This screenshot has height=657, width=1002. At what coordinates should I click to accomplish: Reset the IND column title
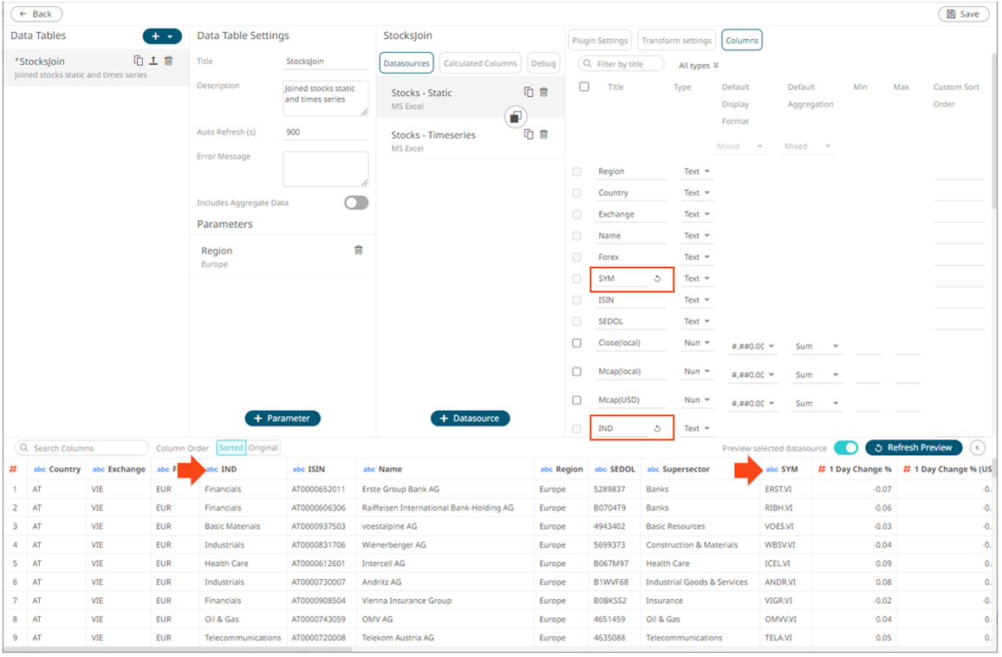(x=657, y=428)
